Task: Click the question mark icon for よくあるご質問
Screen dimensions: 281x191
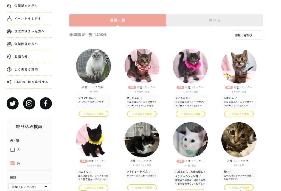Action: pyautogui.click(x=9, y=69)
